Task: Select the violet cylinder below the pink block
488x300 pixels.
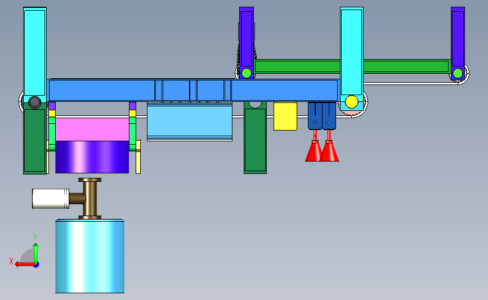Action: tap(92, 157)
